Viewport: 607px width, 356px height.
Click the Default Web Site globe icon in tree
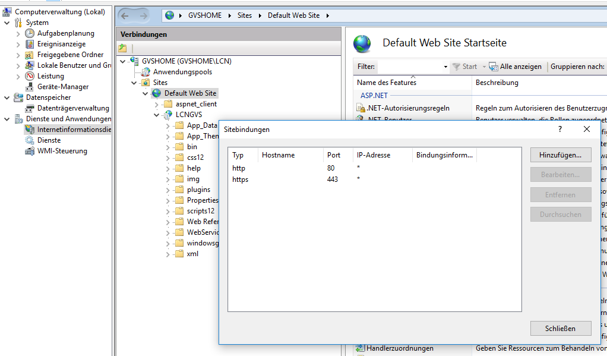pyautogui.click(x=156, y=93)
